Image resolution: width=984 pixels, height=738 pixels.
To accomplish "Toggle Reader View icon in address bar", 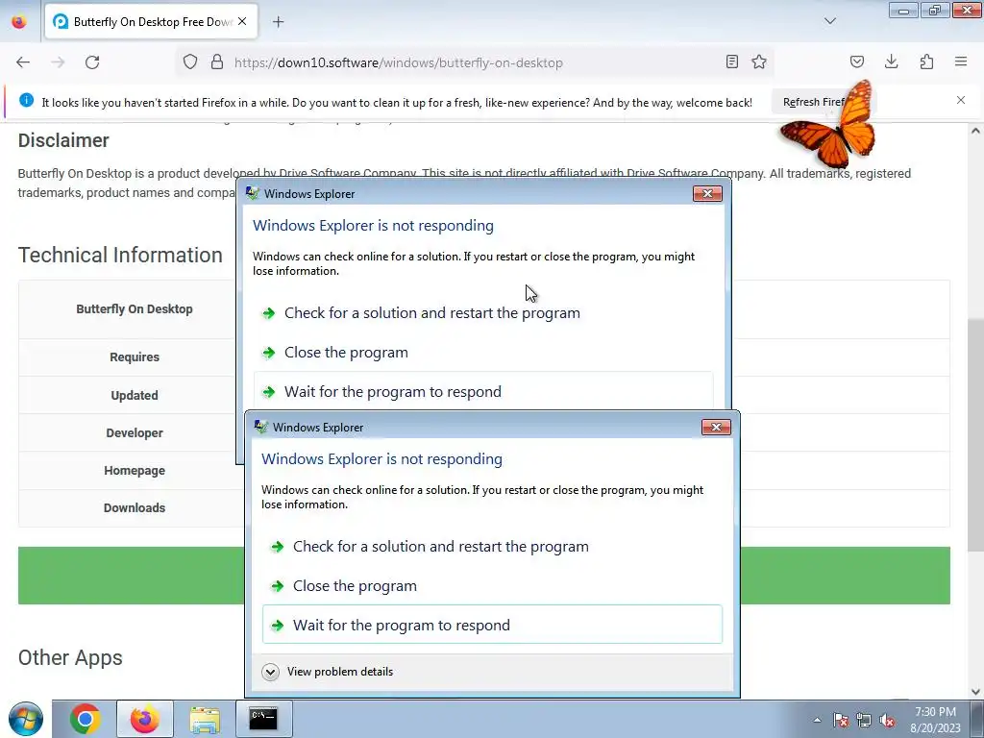I will (x=731, y=61).
